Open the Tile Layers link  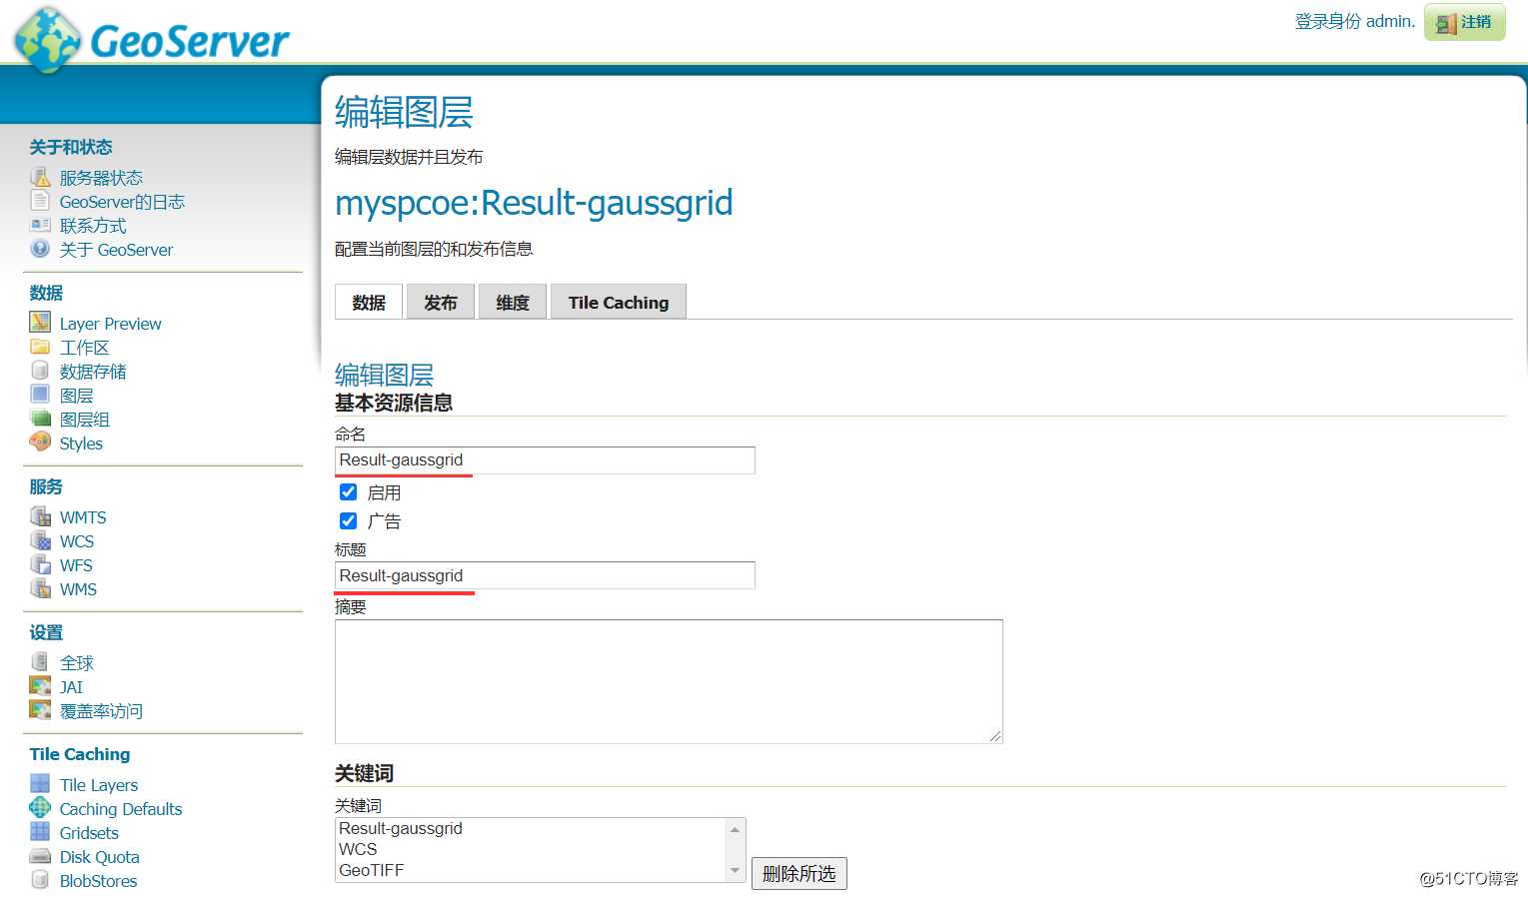tap(99, 785)
